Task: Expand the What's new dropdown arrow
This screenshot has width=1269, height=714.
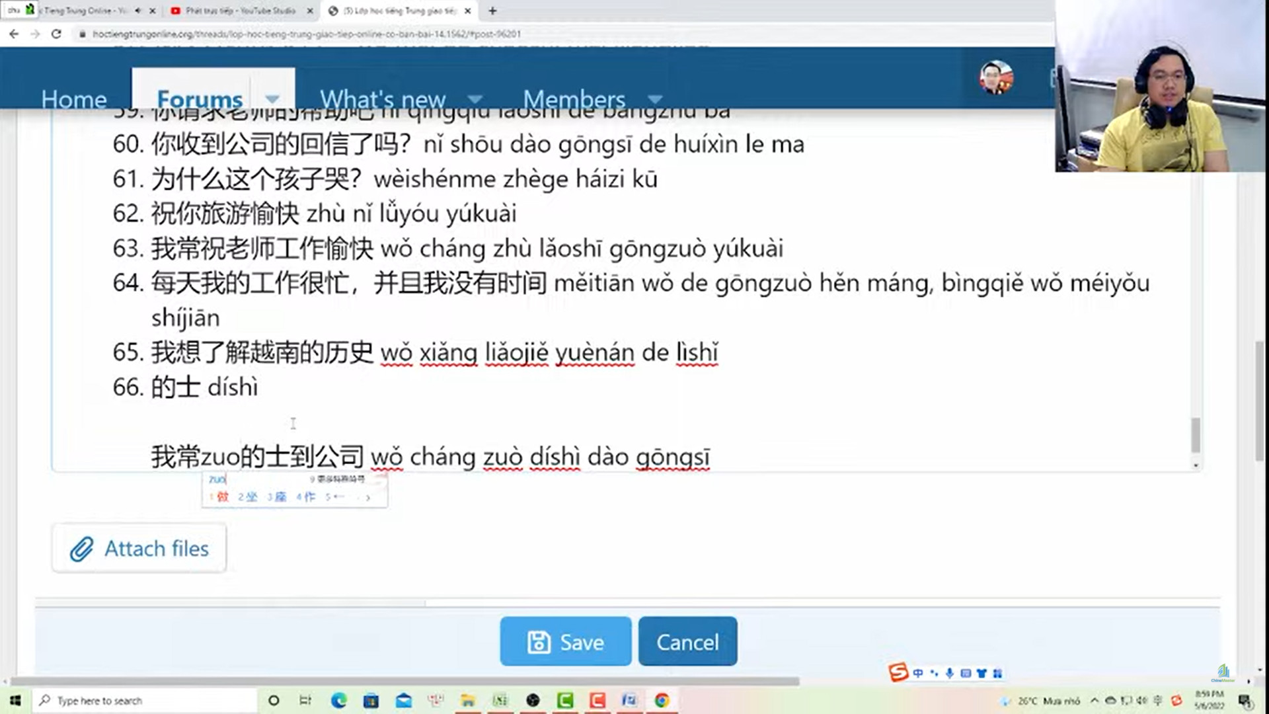Action: coord(475,100)
